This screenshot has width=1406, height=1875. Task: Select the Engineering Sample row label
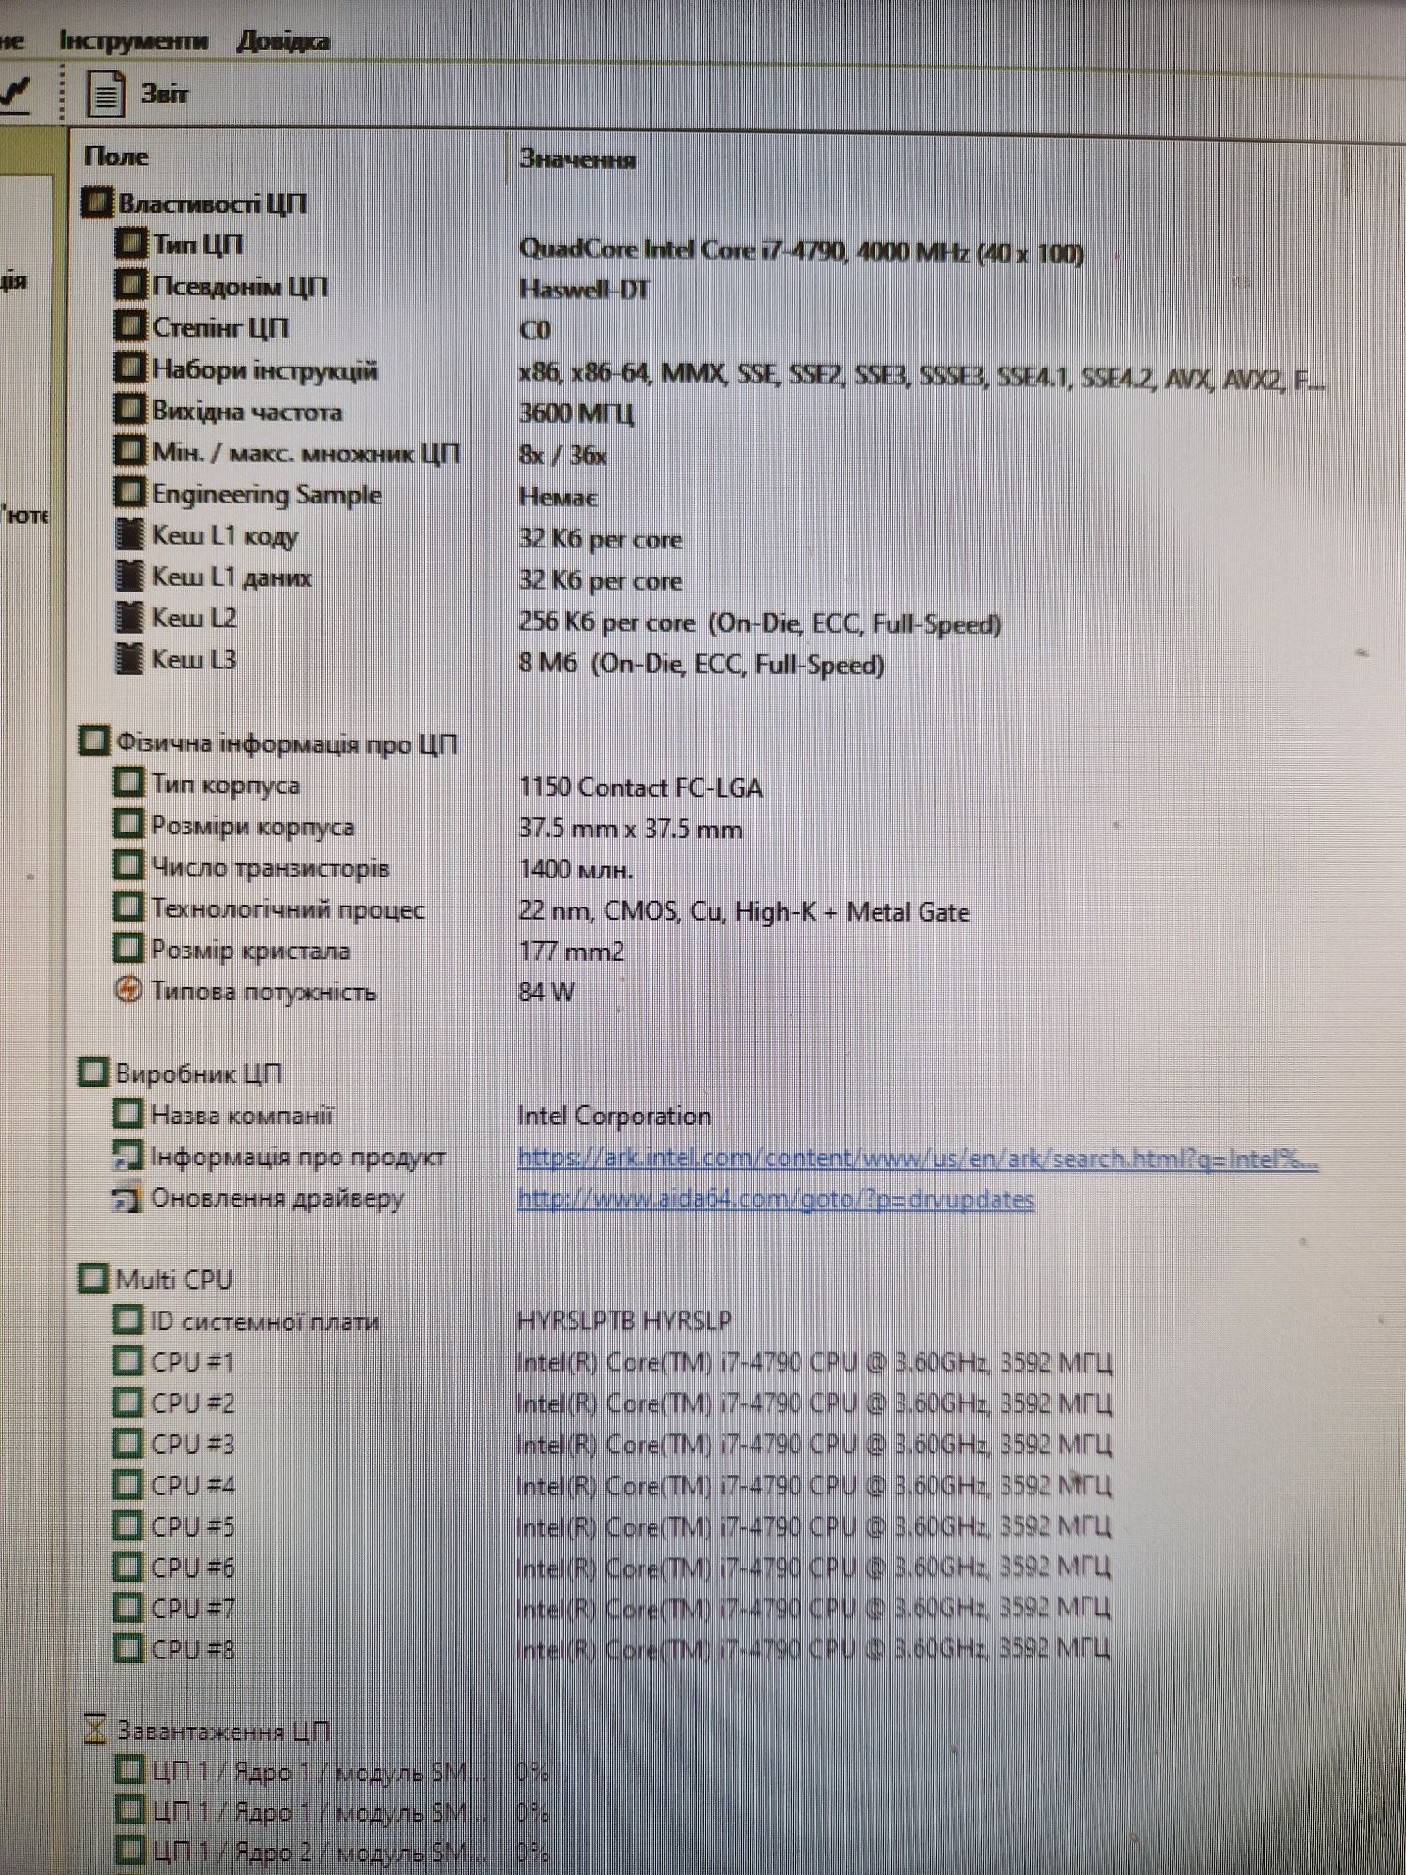point(267,494)
